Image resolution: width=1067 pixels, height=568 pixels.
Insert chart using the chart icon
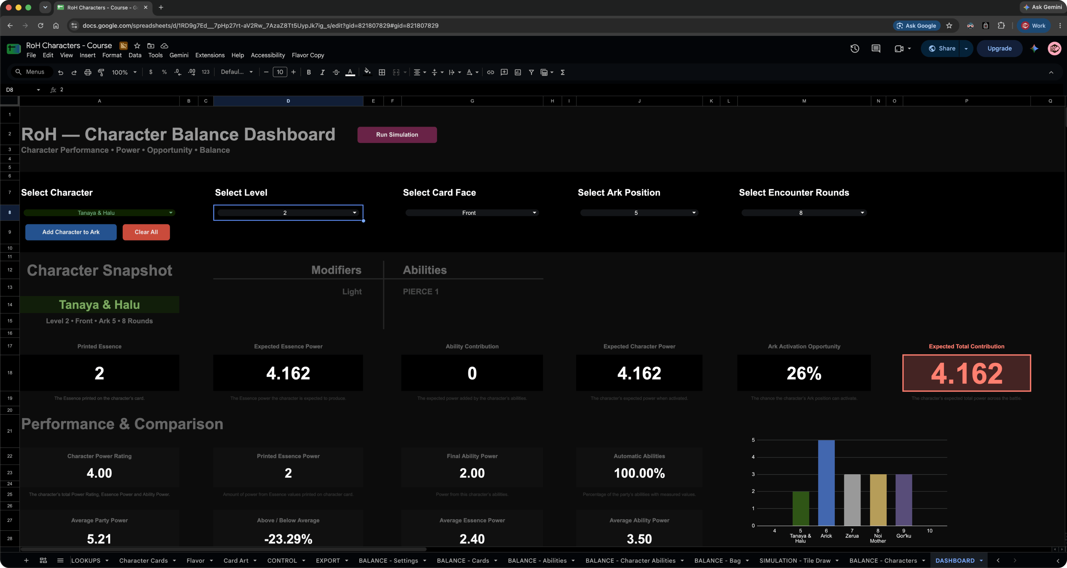[x=518, y=72]
